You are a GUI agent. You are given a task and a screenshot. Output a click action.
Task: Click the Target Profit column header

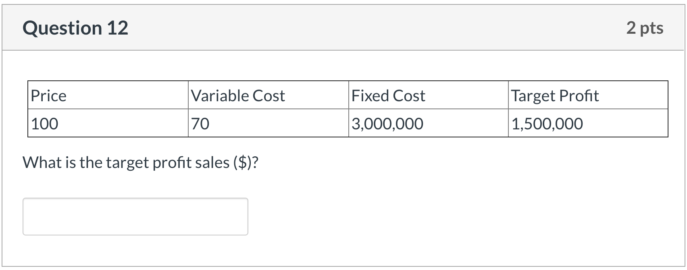coord(555,96)
